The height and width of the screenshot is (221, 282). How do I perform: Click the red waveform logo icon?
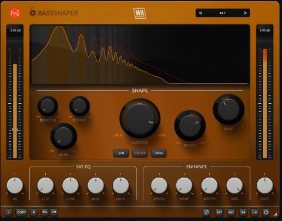tap(15, 13)
